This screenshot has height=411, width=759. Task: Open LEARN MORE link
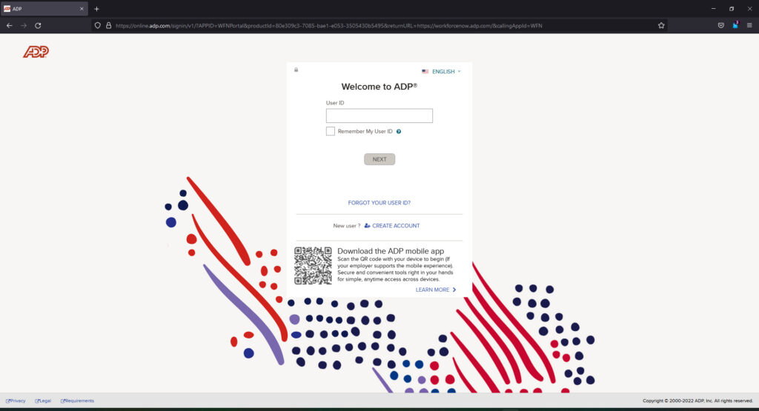pyautogui.click(x=436, y=290)
